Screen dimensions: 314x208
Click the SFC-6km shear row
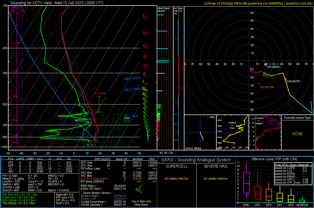click(x=119, y=173)
